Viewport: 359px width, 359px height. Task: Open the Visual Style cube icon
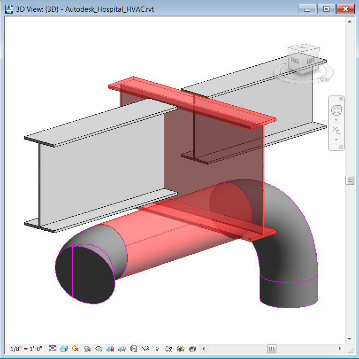(x=64, y=349)
